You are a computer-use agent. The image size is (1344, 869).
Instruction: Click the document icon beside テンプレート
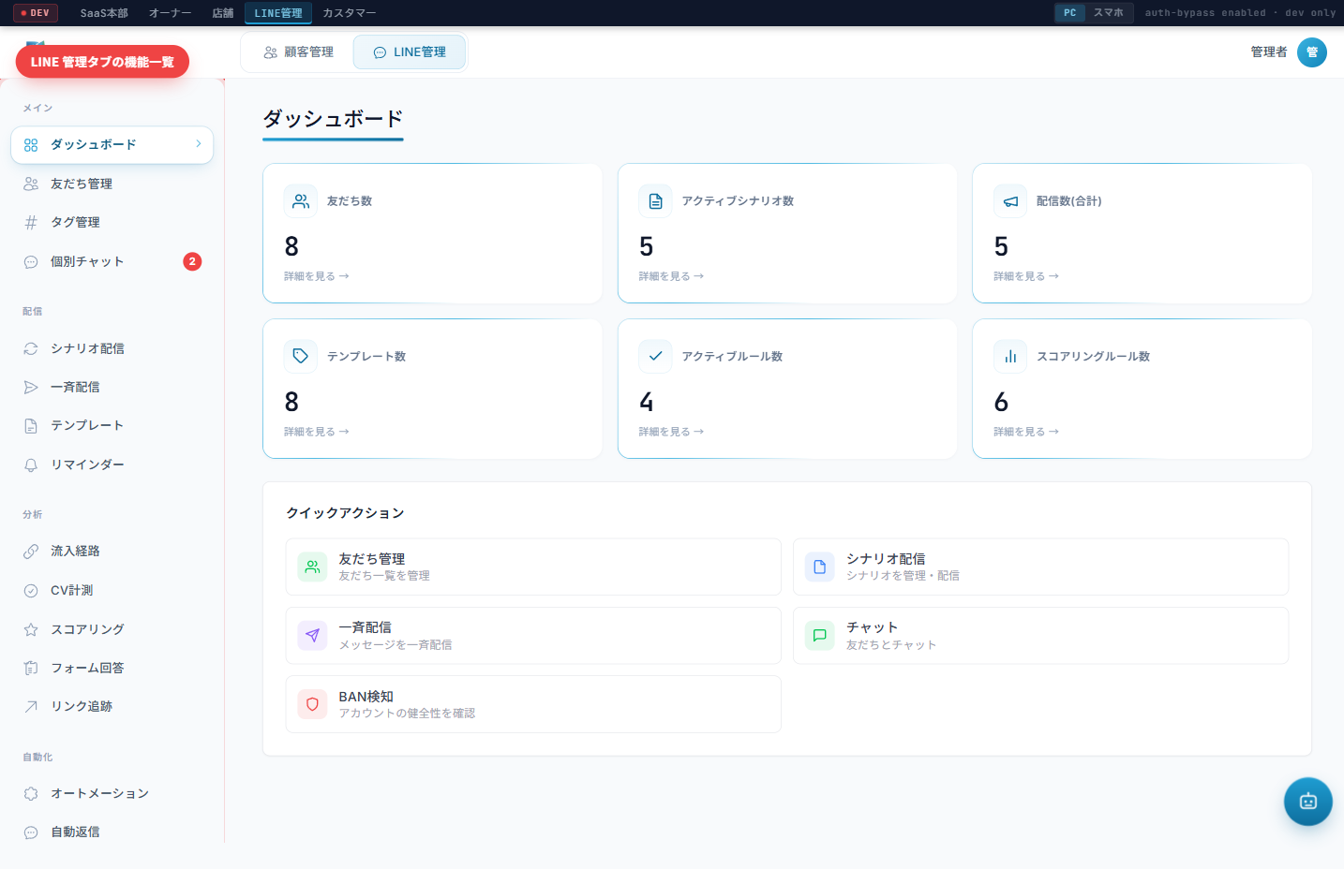(x=31, y=425)
